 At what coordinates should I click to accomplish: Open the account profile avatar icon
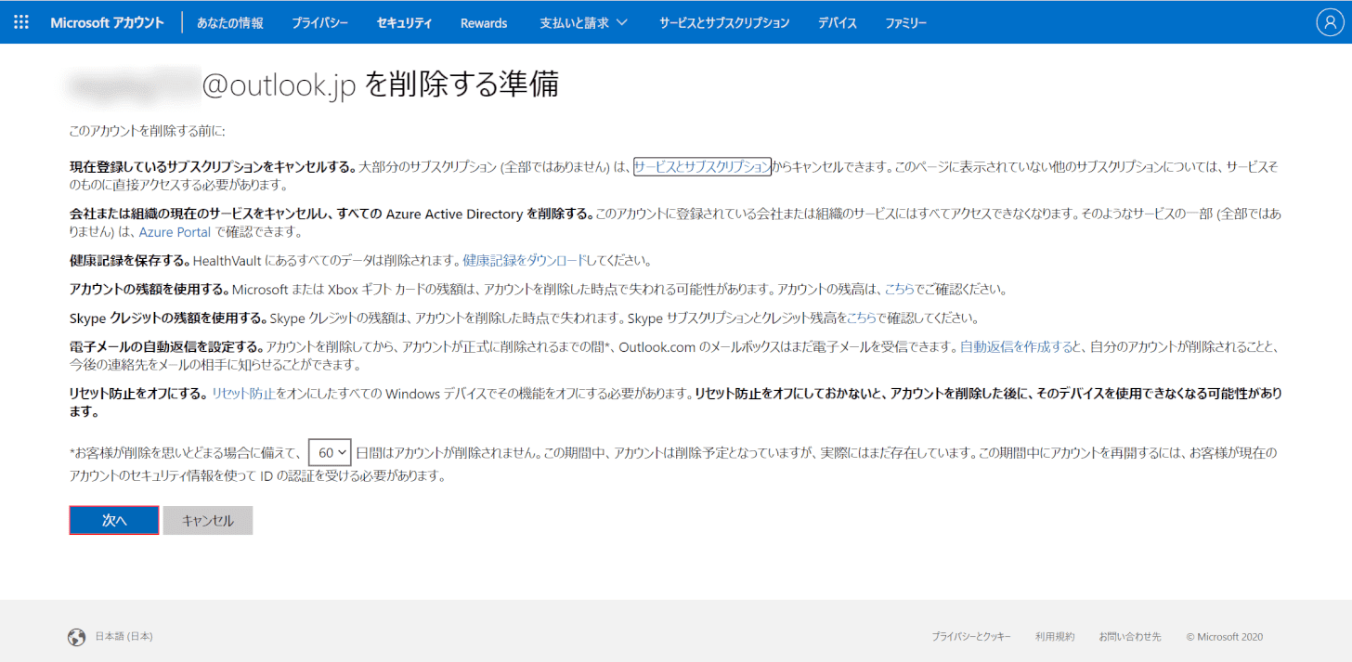[x=1331, y=22]
